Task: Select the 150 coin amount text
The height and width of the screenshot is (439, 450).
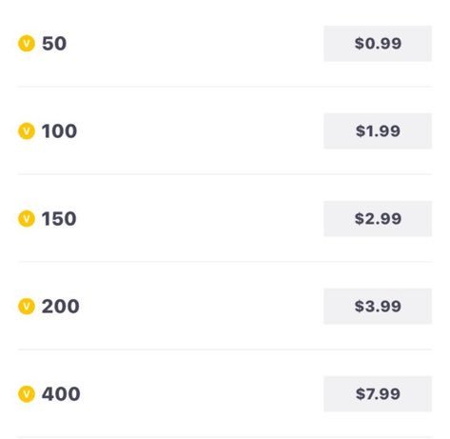Action: 59,219
